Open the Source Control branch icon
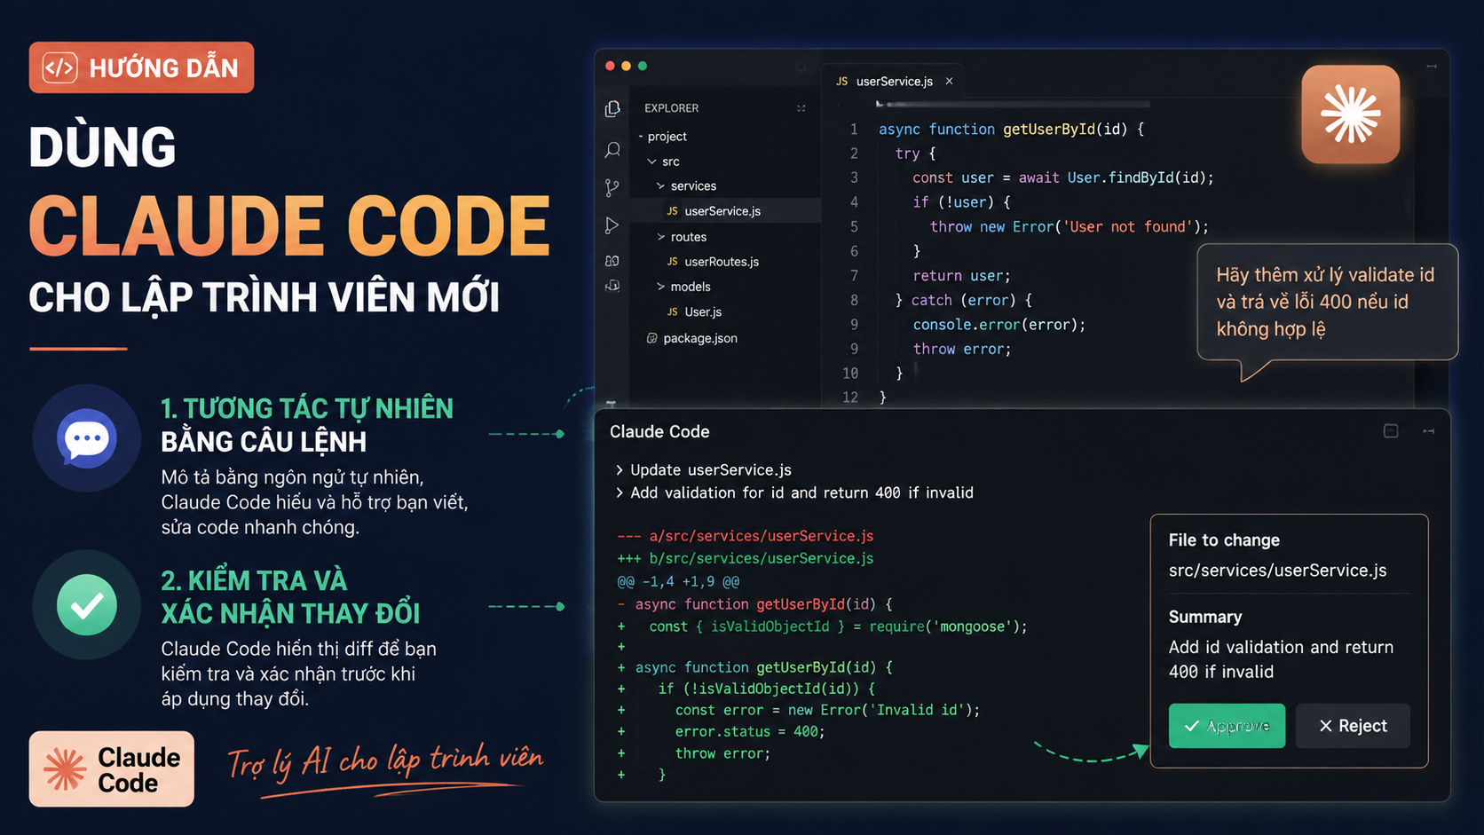Image resolution: width=1484 pixels, height=835 pixels. [612, 187]
